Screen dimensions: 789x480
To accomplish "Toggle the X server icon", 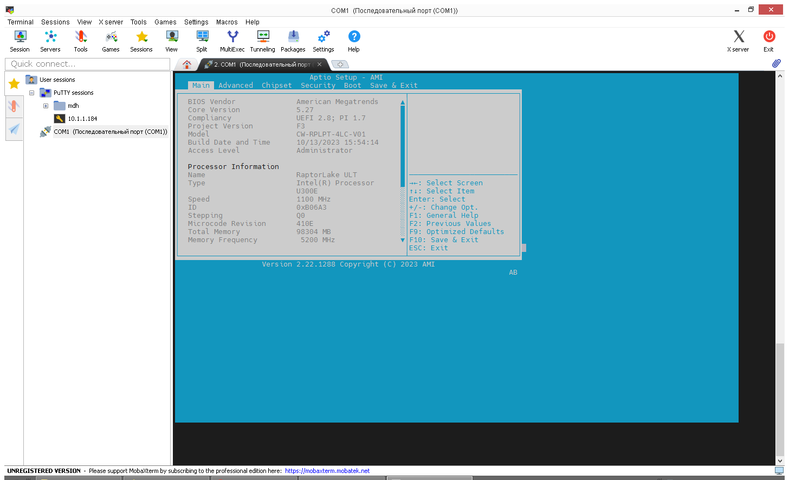I will click(739, 41).
